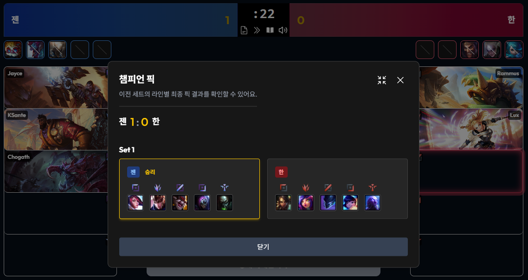Click Jhin portrait in blue bottom slot
This screenshot has height=280, width=528.
pos(202,203)
